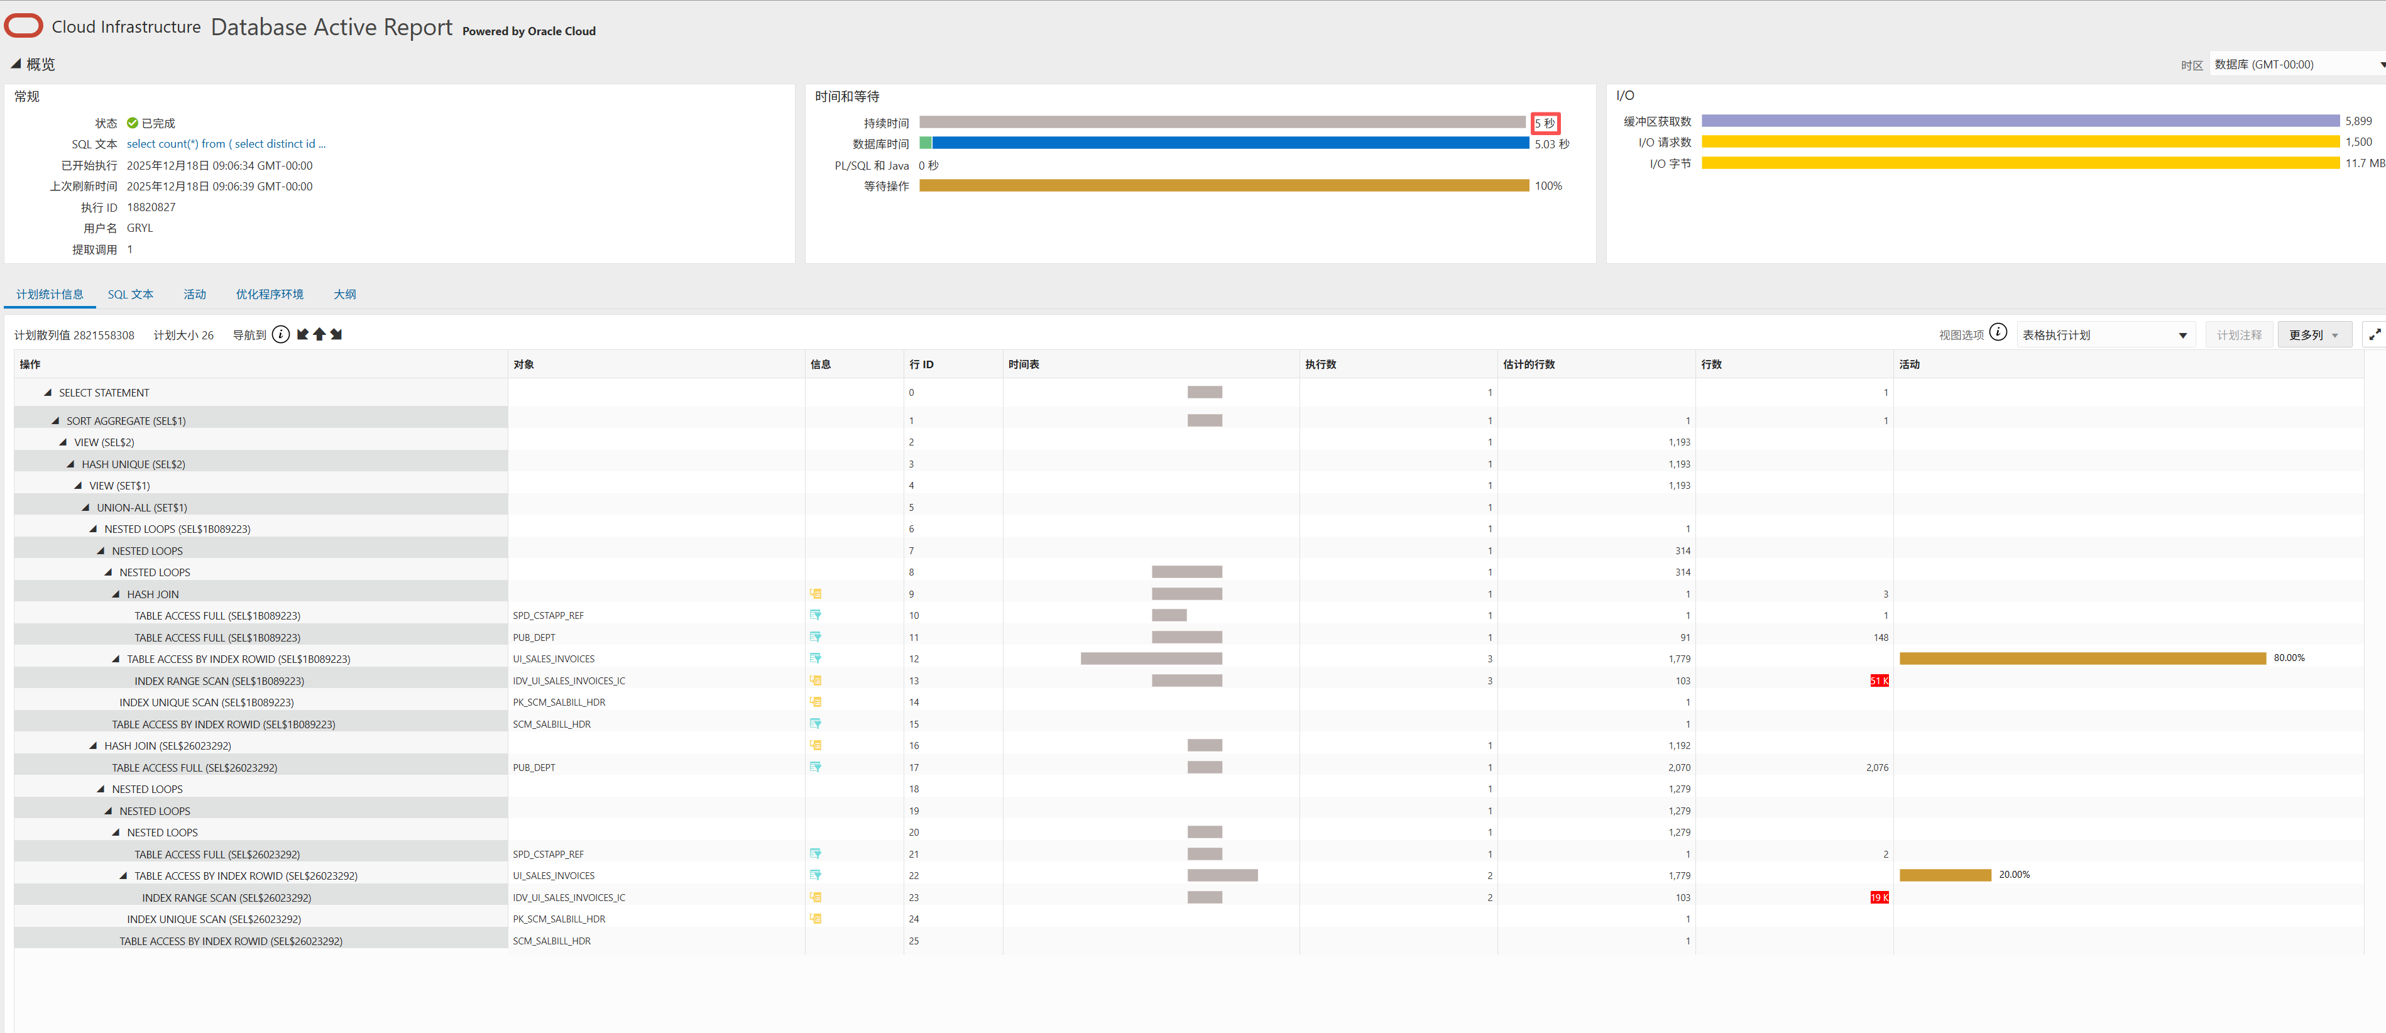Image resolution: width=2386 pixels, height=1033 pixels.
Task: Navigate to the first plan step using the up-left arrow icon
Action: click(x=302, y=334)
